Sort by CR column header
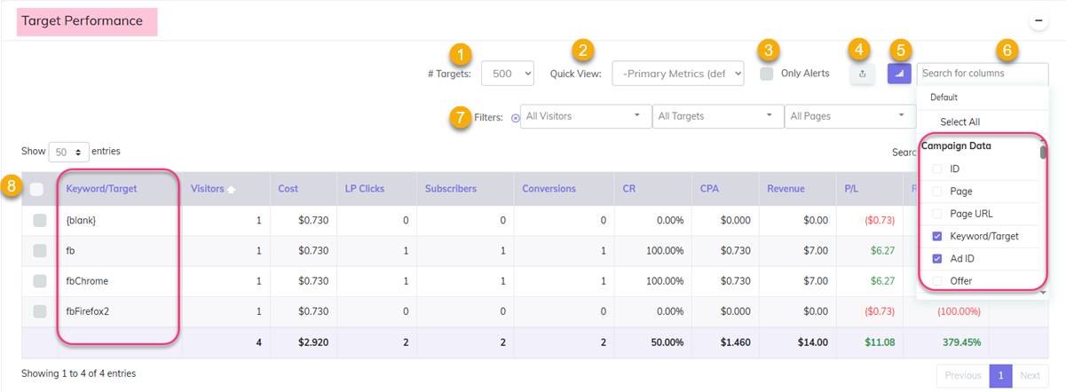The height and width of the screenshot is (392, 1066). point(629,189)
